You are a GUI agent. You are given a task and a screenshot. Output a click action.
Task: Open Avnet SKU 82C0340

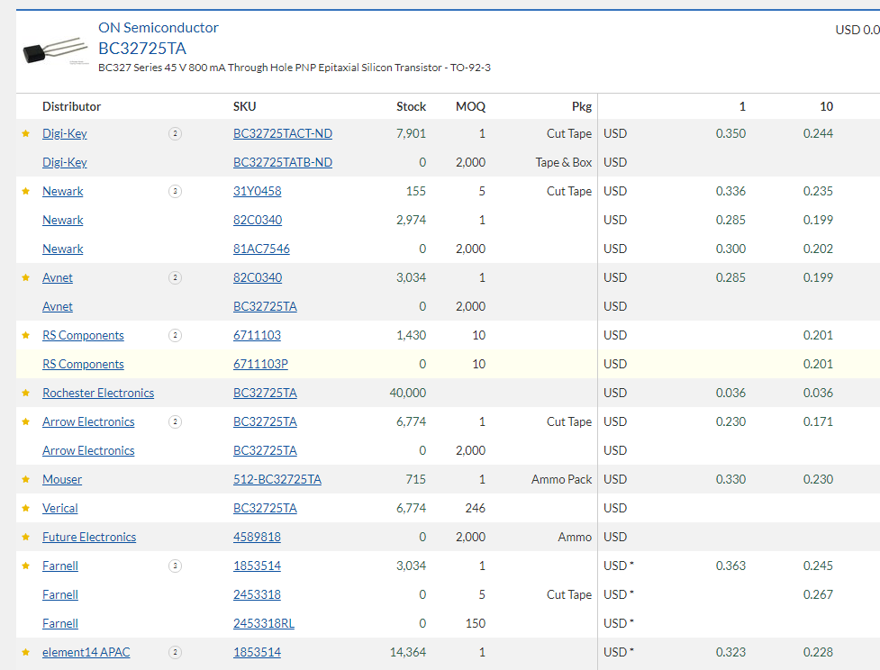258,277
